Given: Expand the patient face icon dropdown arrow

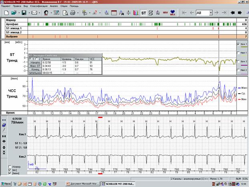Looking at the screenshot, I should click(x=51, y=13).
